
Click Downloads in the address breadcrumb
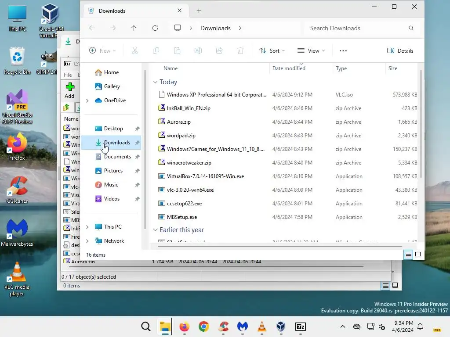[x=215, y=28]
